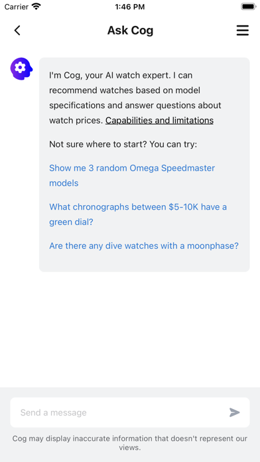
Task: Open the hamburger menu
Action: click(x=243, y=31)
